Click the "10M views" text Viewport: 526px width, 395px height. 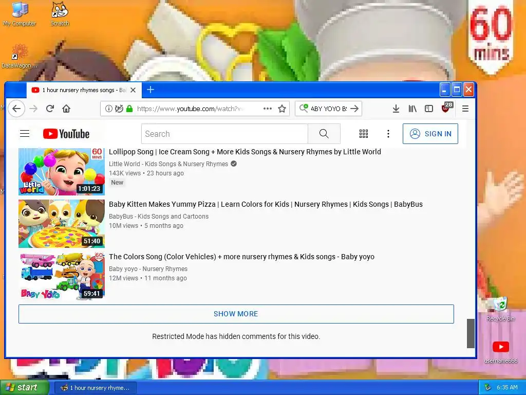pos(123,226)
